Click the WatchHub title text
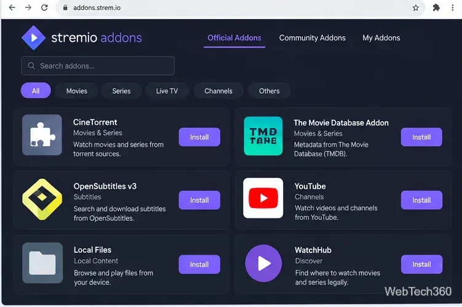 (x=313, y=250)
